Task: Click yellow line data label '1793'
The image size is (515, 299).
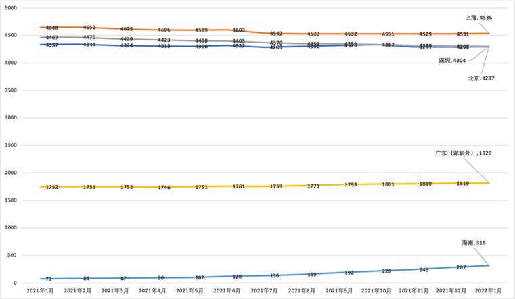Action: coord(351,185)
